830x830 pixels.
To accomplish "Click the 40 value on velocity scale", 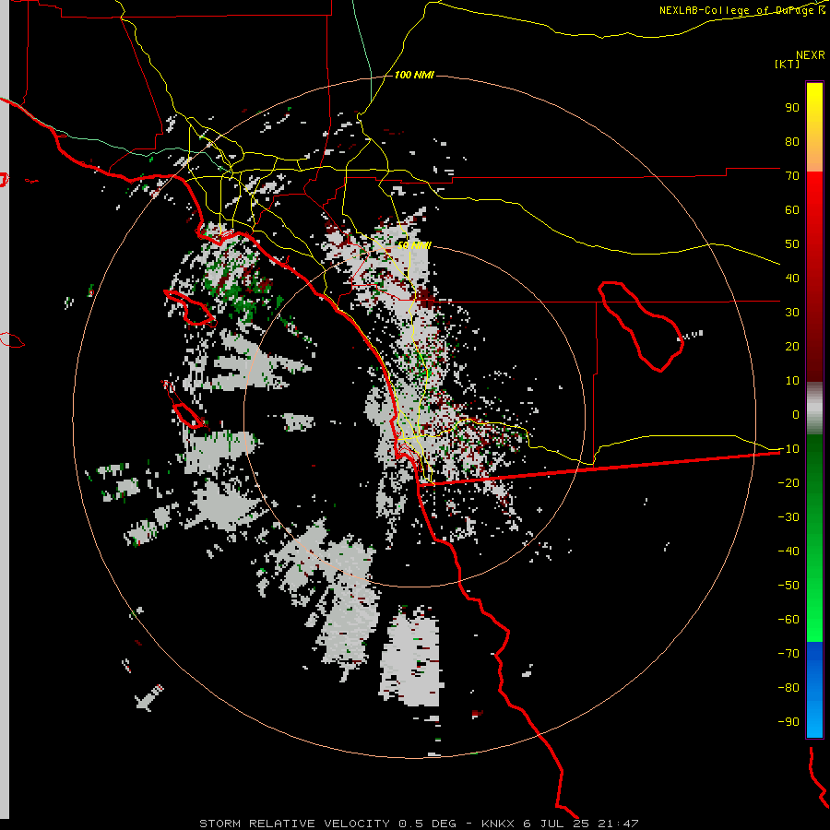I will point(792,279).
